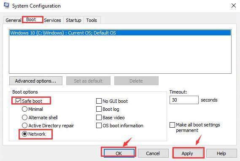Pick Active Directory repair option
Image resolution: width=240 pixels, height=161 pixels.
tap(24, 126)
